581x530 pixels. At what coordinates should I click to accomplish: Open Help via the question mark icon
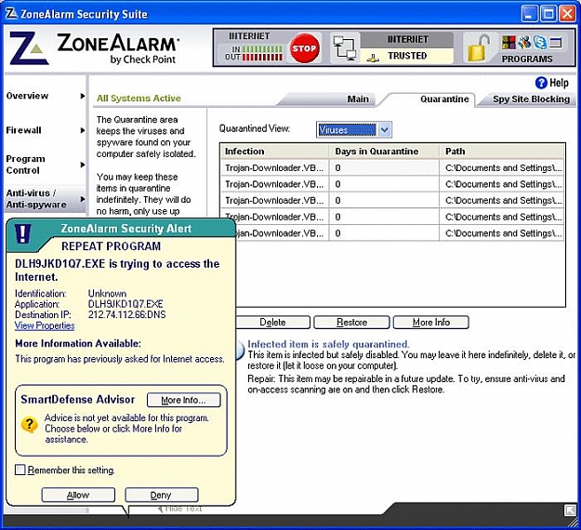(541, 83)
